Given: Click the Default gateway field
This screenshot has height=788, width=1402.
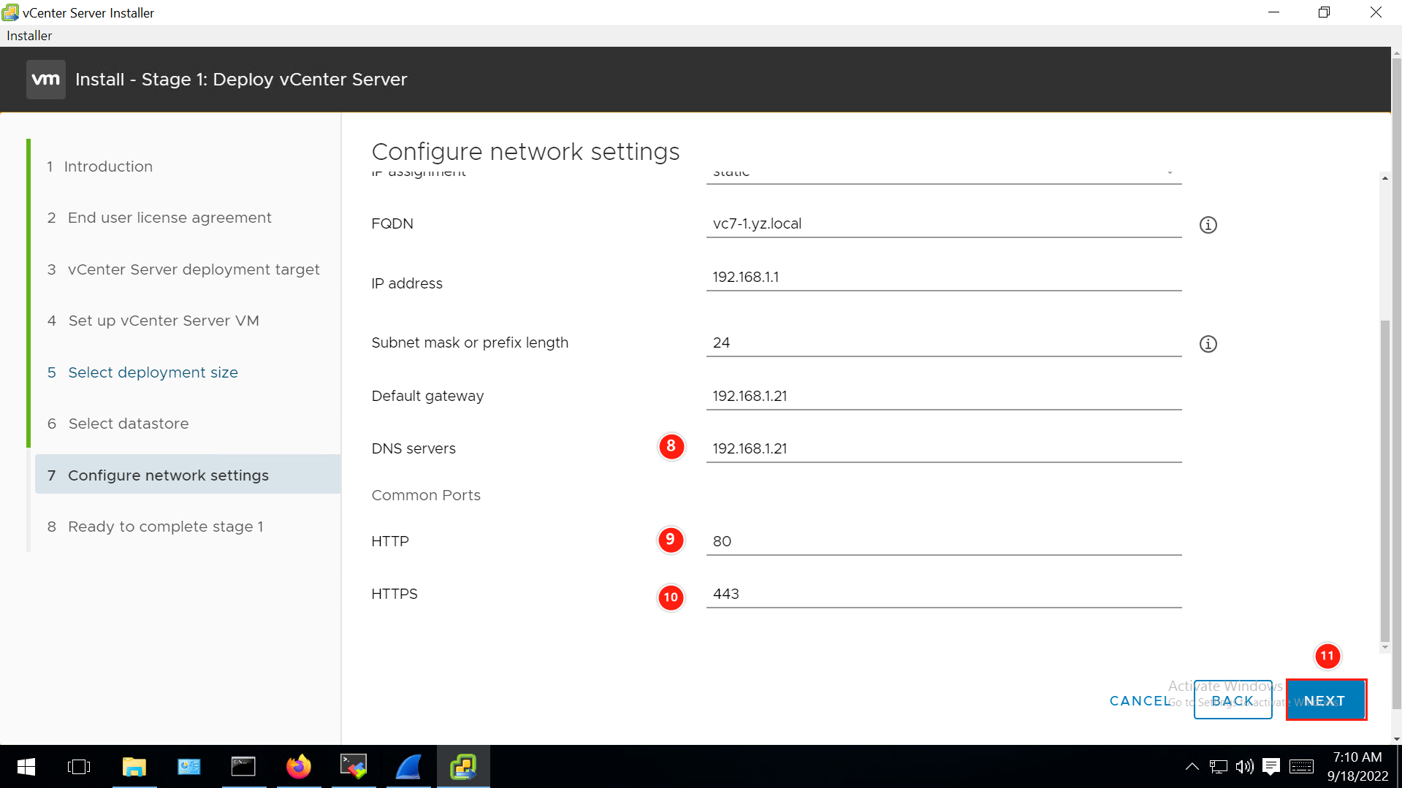Looking at the screenshot, I should point(944,397).
